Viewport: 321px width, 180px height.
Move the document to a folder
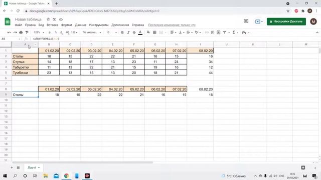click(55, 19)
